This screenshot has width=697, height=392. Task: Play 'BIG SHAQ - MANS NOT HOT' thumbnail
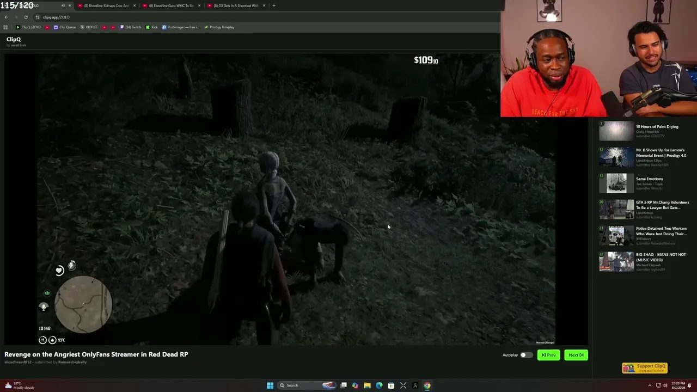click(616, 262)
